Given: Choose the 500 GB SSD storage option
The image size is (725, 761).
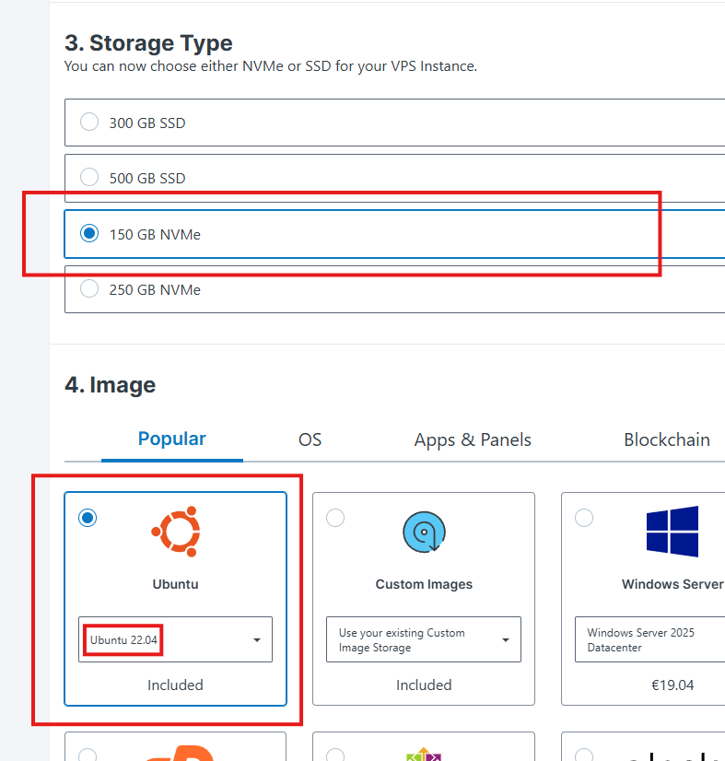Looking at the screenshot, I should [x=89, y=178].
